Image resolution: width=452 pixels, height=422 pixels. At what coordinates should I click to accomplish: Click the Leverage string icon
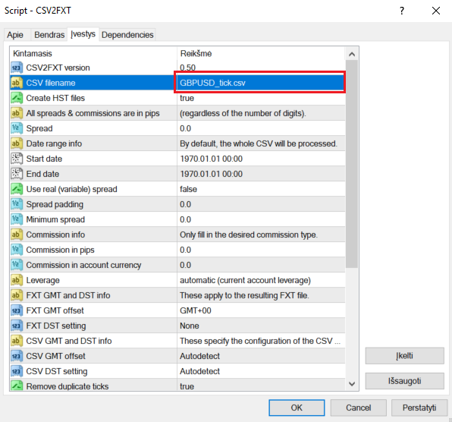click(x=17, y=280)
